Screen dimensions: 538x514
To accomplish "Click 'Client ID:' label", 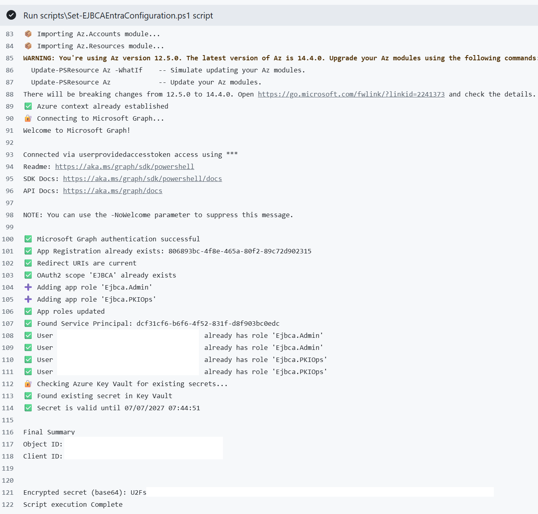I will point(43,456).
